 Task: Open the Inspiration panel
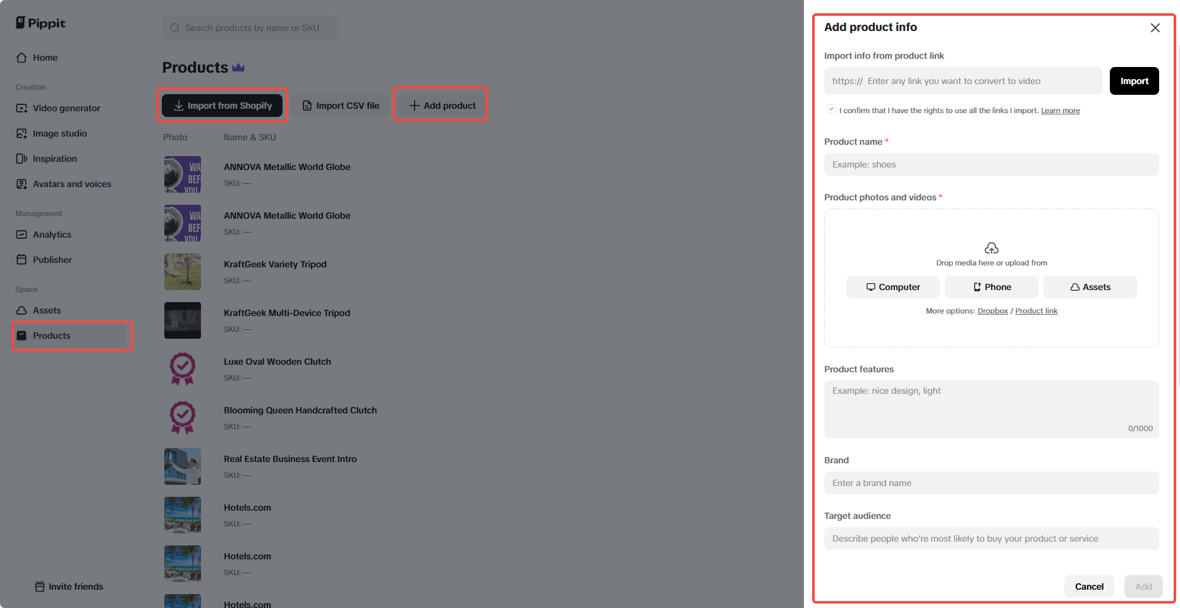[55, 159]
